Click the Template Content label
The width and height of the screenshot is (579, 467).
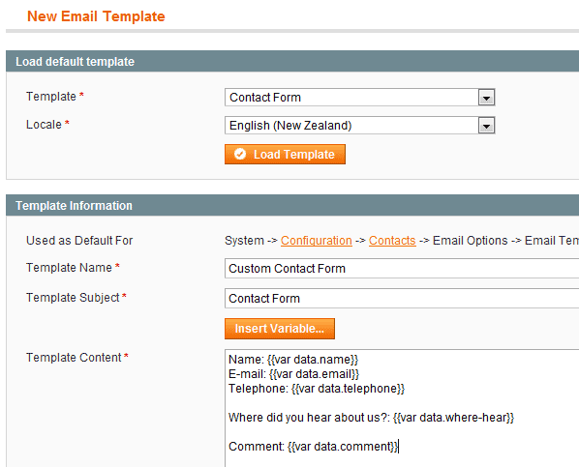[x=74, y=358]
